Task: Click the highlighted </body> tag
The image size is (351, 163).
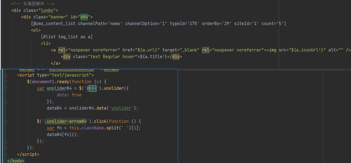Action: [x=16, y=161]
